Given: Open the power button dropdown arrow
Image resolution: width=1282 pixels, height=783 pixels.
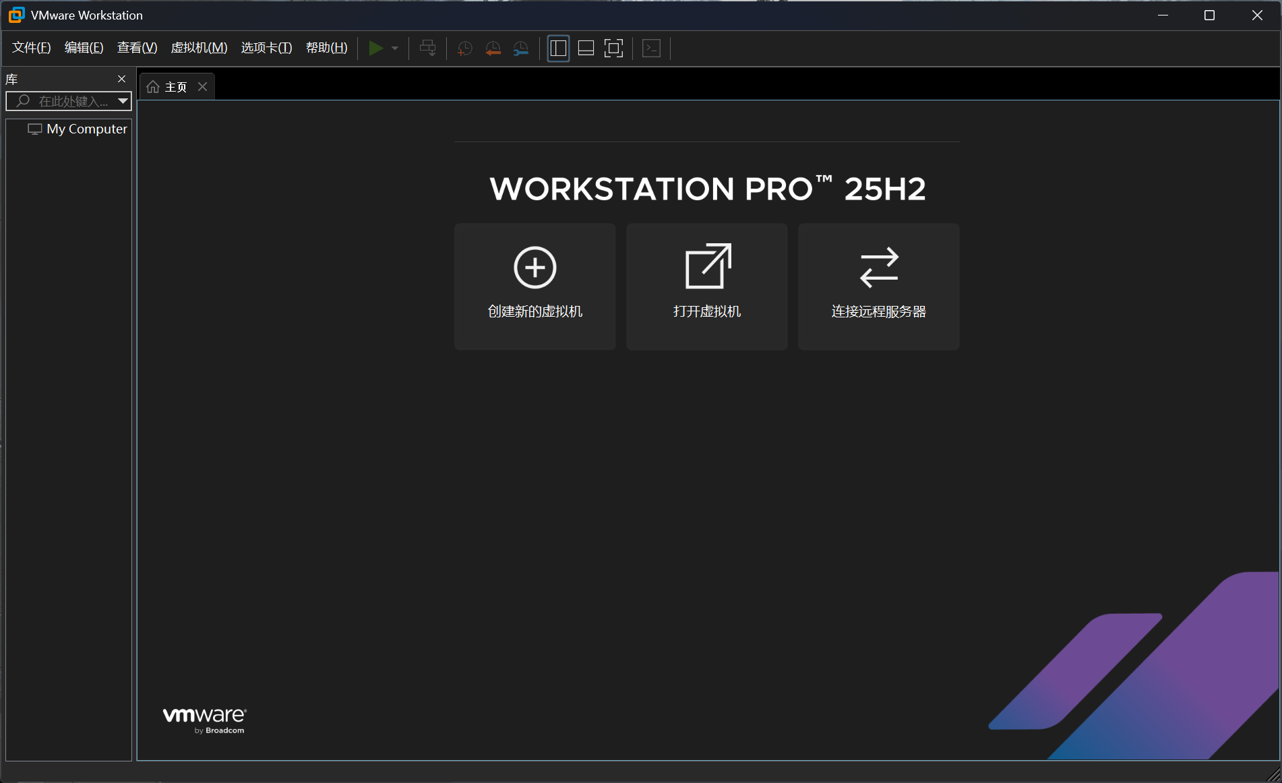Looking at the screenshot, I should click(395, 48).
